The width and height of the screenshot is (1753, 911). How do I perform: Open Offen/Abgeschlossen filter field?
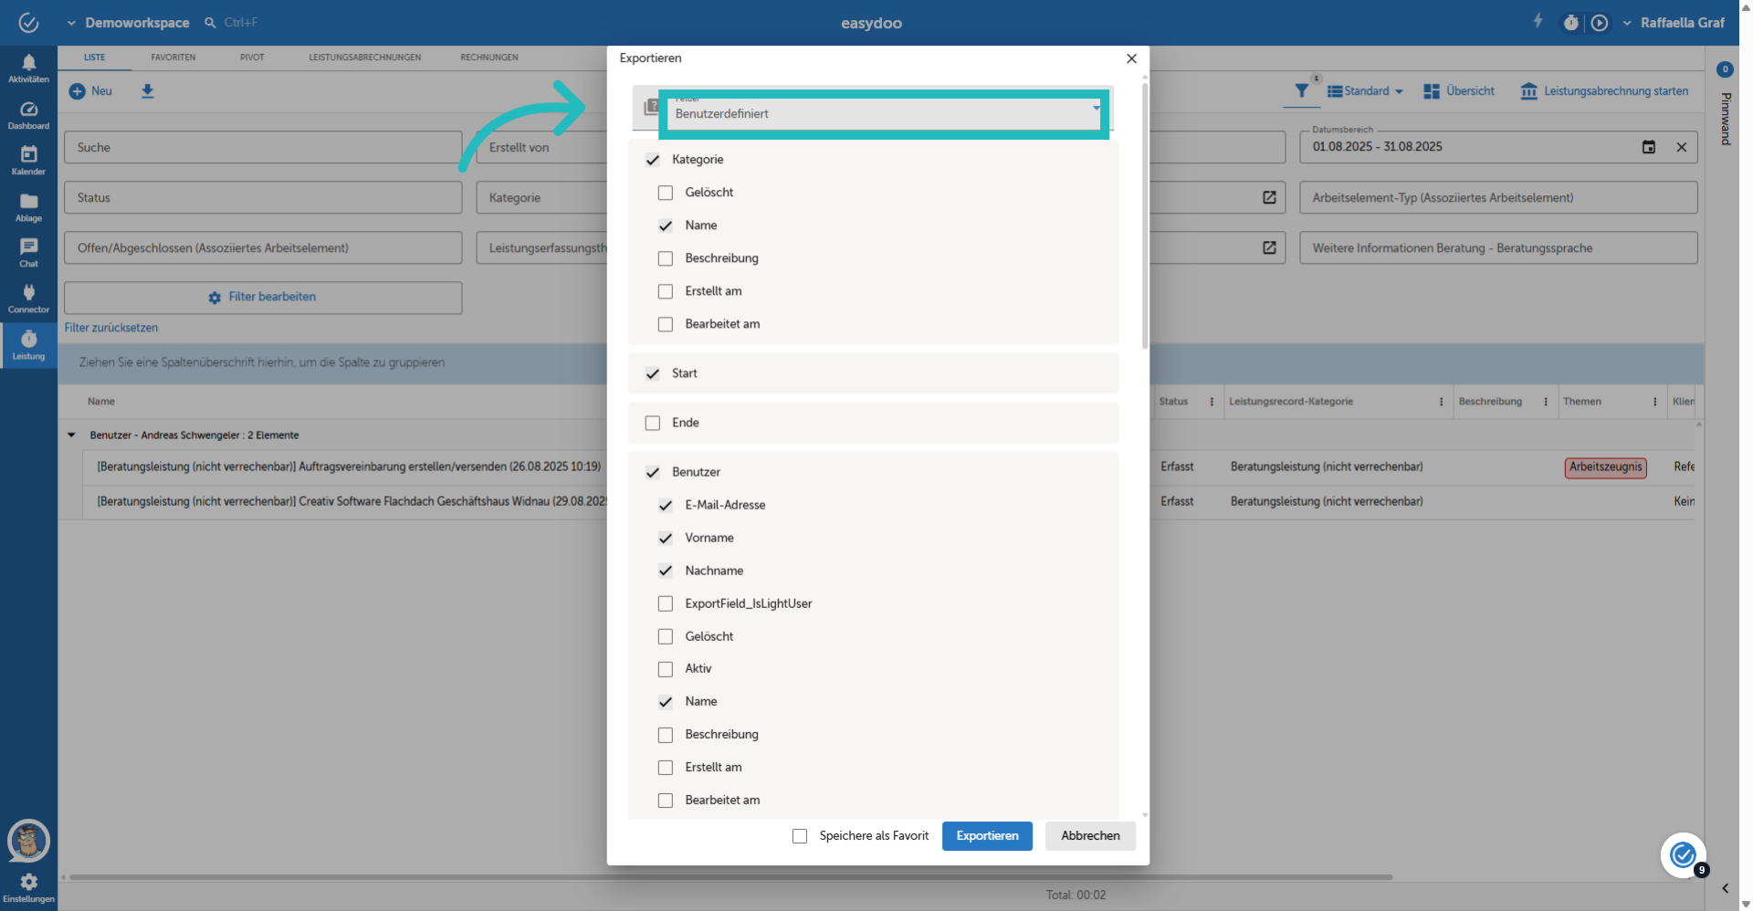click(x=263, y=247)
